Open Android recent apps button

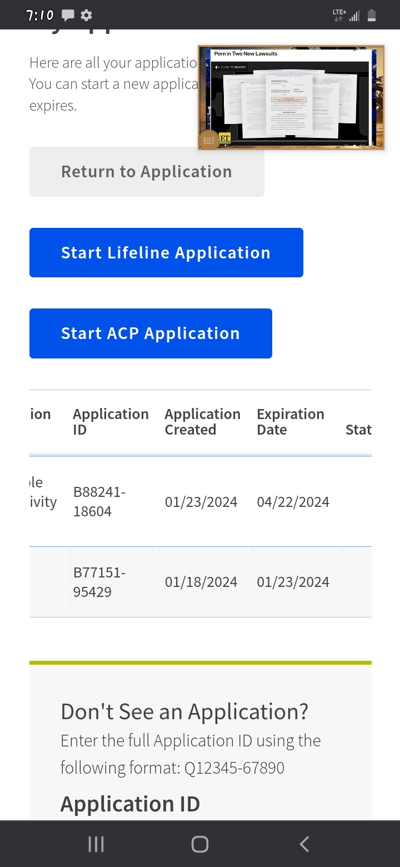96,844
